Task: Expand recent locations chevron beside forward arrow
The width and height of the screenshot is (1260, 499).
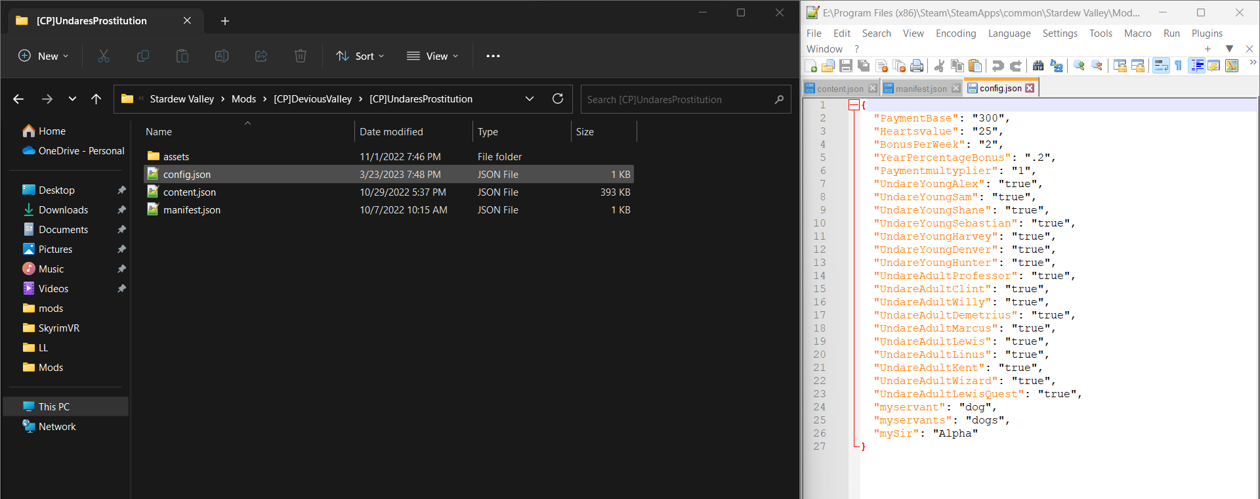Action: (72, 99)
